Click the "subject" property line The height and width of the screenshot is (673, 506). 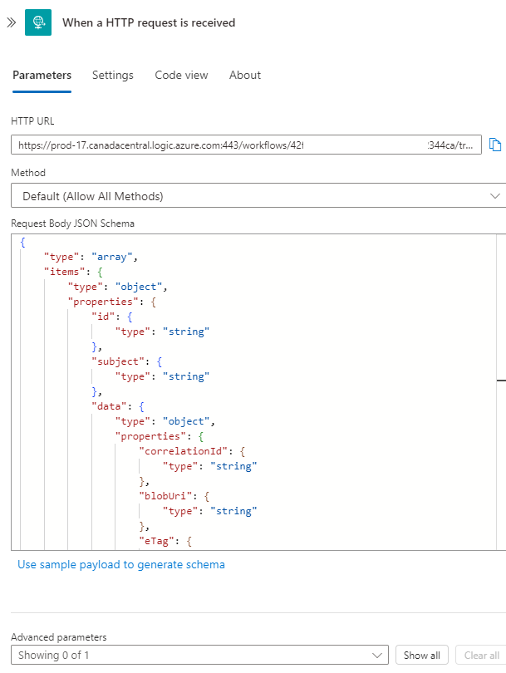(126, 361)
